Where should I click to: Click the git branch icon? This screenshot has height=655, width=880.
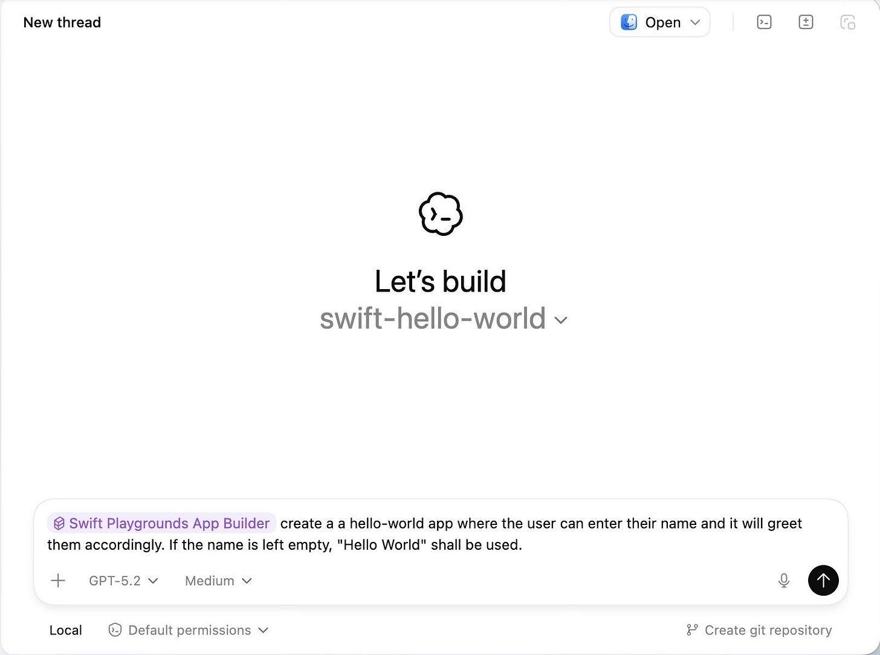pos(692,630)
